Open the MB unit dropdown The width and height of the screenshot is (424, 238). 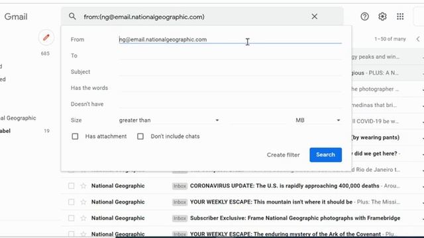pyautogui.click(x=318, y=120)
